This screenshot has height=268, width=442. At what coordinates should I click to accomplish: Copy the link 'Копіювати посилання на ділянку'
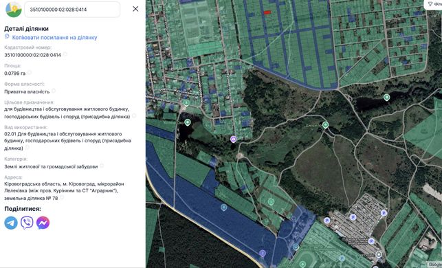tap(54, 37)
